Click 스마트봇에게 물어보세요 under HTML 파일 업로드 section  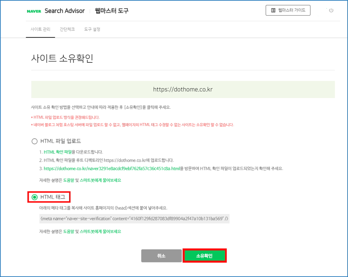click(x=100, y=180)
